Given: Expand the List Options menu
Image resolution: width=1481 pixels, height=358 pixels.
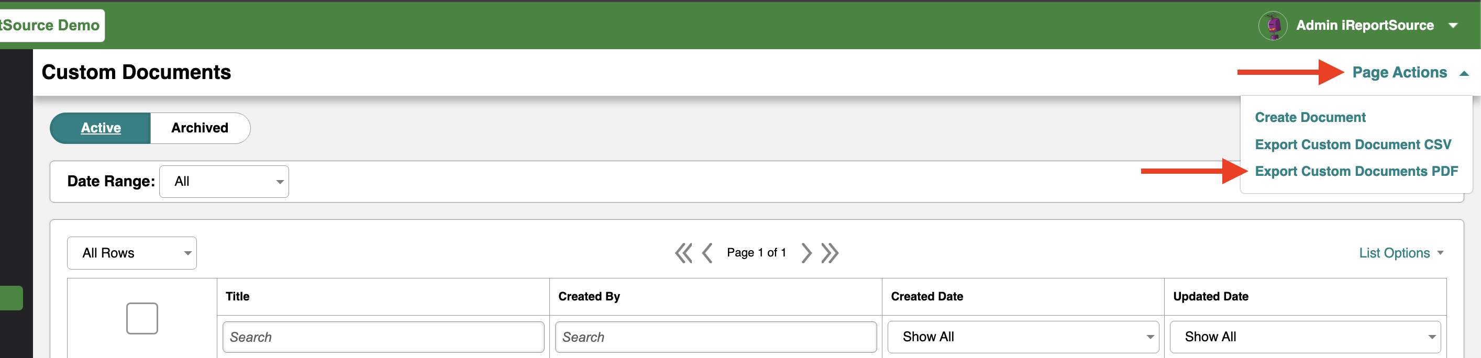Looking at the screenshot, I should click(1400, 253).
